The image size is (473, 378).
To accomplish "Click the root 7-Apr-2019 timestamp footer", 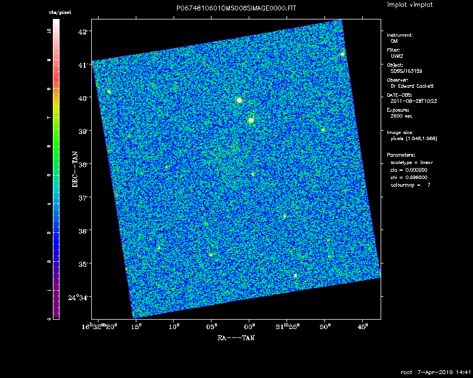I will (x=436, y=371).
